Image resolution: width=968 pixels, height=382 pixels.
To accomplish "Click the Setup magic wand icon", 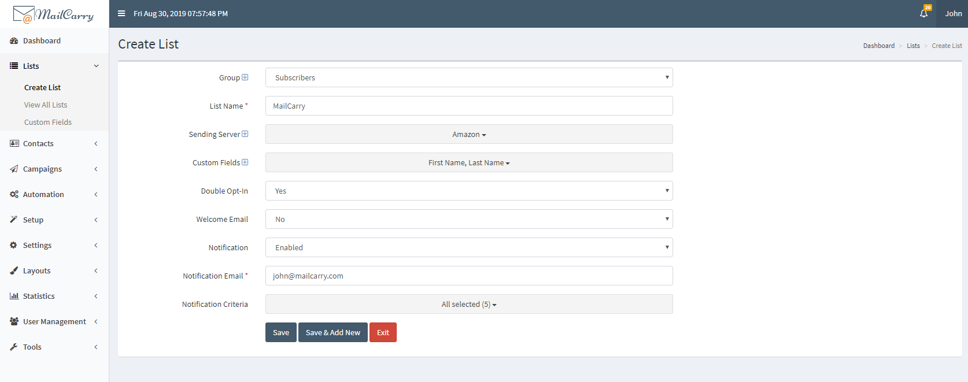I will [x=14, y=220].
